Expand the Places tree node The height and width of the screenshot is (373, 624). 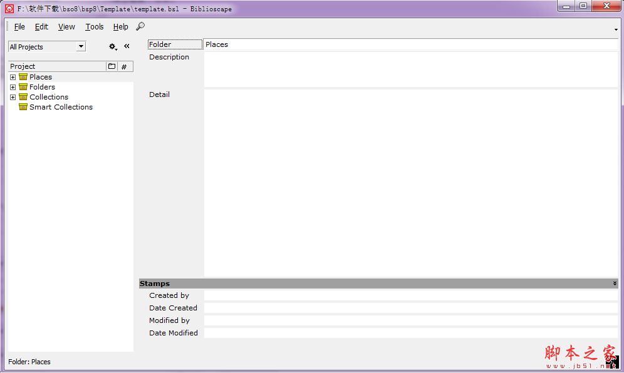(x=13, y=77)
